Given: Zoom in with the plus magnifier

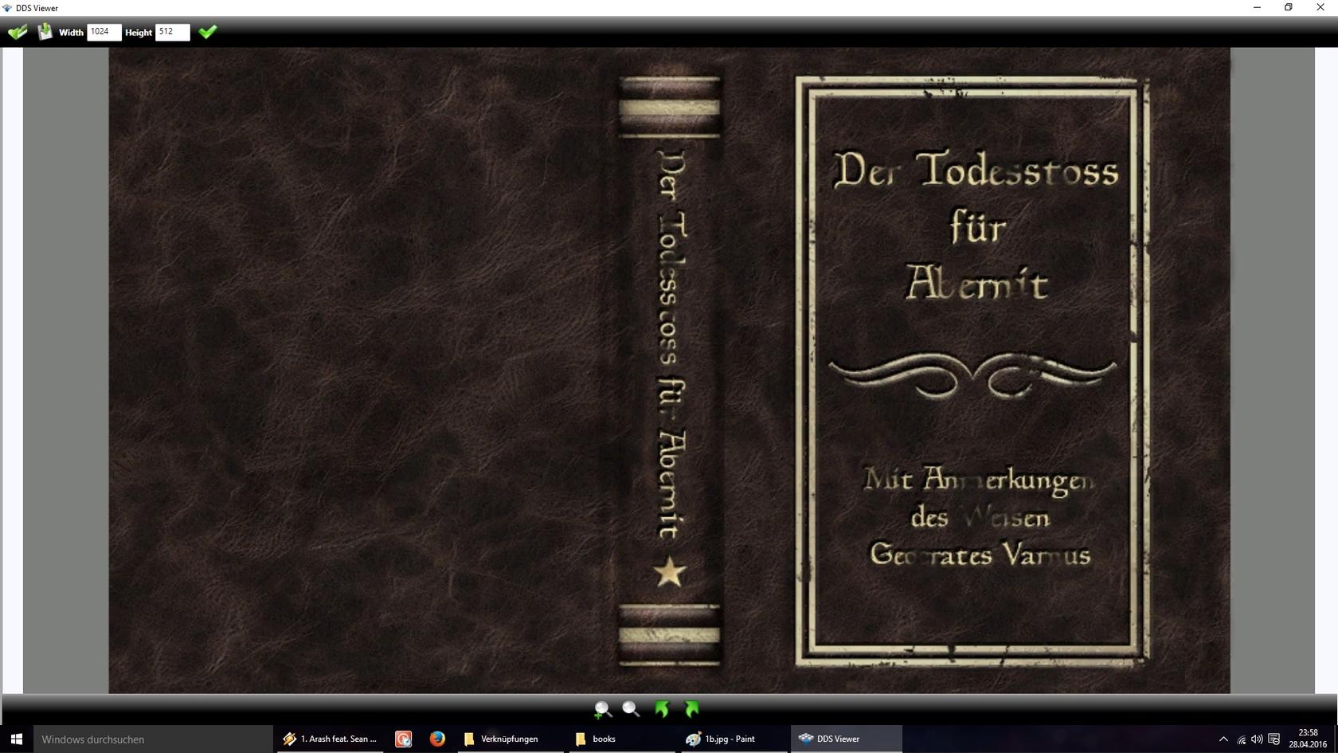Looking at the screenshot, I should click(x=603, y=709).
